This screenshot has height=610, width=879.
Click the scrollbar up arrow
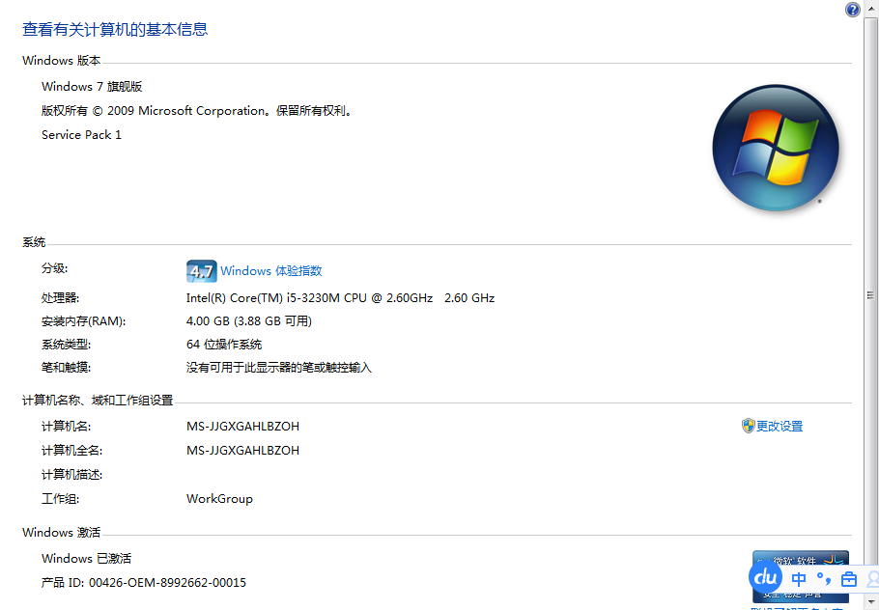click(x=871, y=8)
